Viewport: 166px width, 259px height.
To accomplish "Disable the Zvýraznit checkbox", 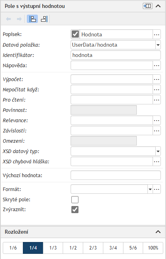I will [x=75, y=210].
